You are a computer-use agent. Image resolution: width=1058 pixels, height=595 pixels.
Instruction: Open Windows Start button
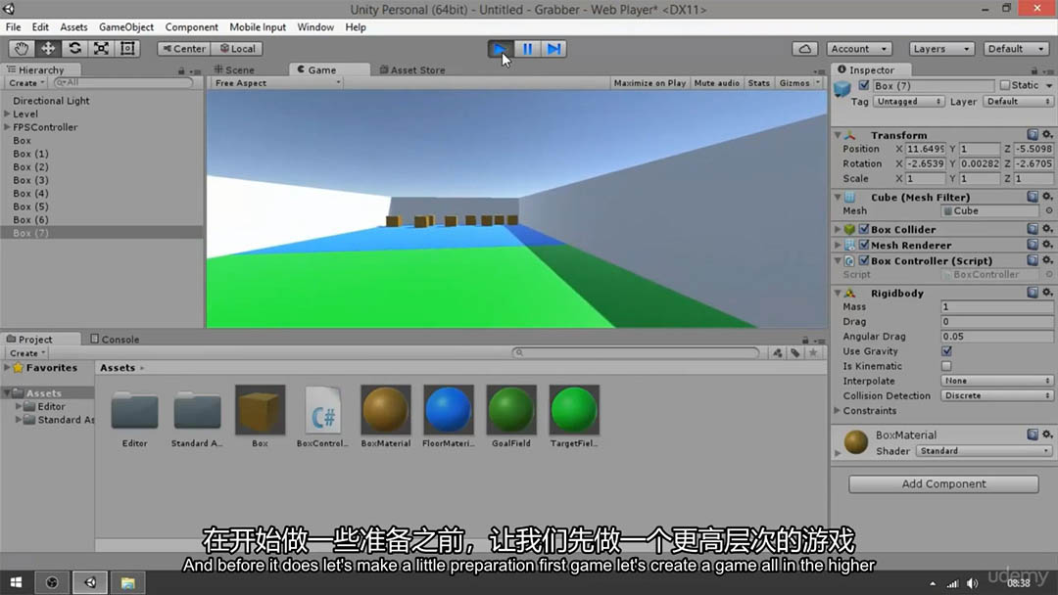tap(17, 582)
